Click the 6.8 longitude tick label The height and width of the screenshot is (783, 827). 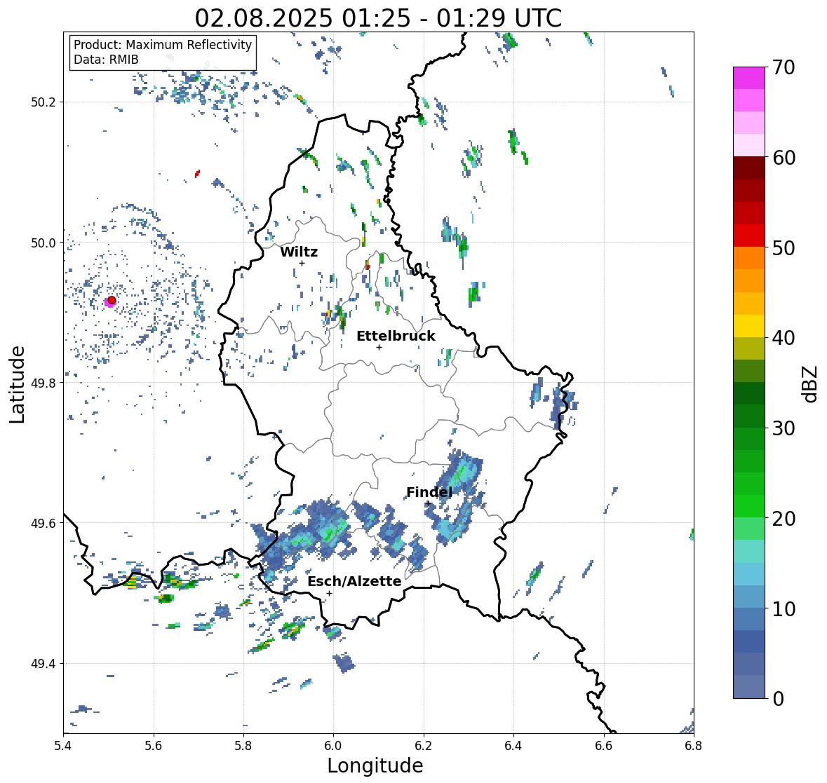tap(694, 745)
